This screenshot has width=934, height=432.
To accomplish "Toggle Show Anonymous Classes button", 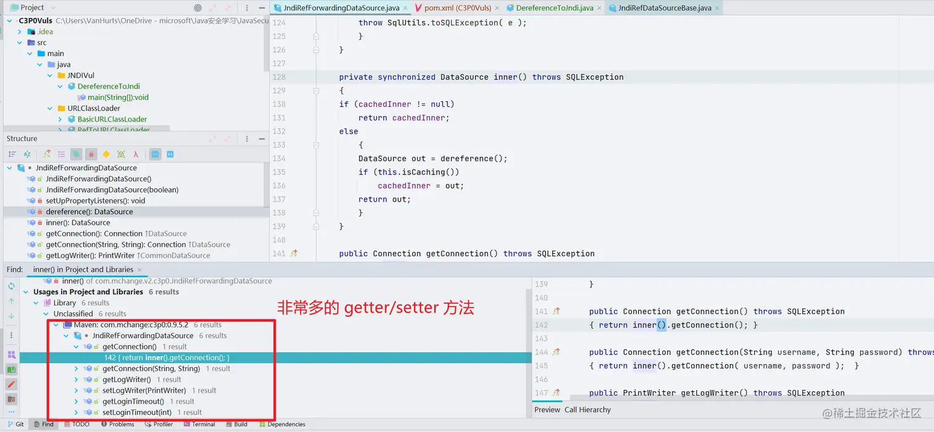I will point(121,154).
